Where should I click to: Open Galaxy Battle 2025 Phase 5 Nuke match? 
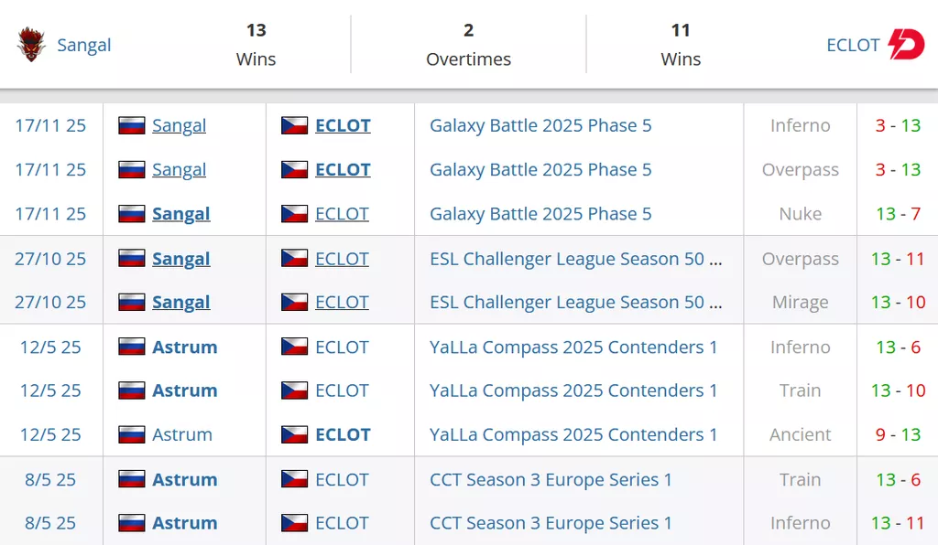[540, 214]
